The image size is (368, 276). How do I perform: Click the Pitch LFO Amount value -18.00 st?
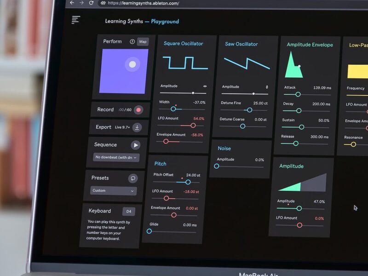tap(191, 192)
